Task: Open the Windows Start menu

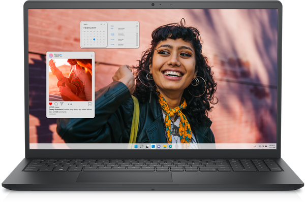Action: (x=136, y=146)
